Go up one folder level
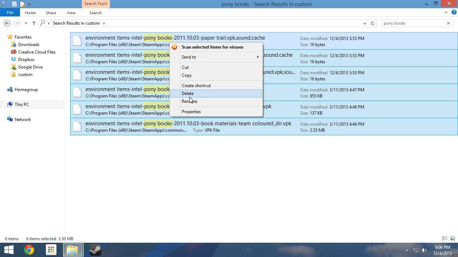Image resolution: width=458 pixels, height=257 pixels. [x=34, y=23]
